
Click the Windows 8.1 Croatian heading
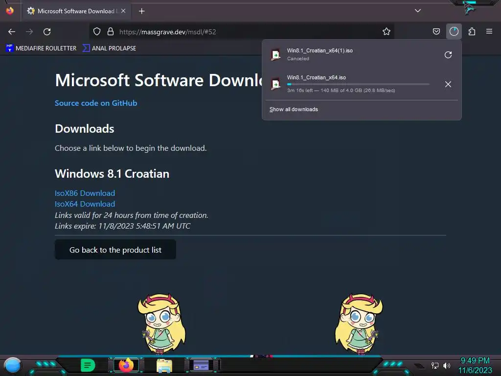pos(112,174)
